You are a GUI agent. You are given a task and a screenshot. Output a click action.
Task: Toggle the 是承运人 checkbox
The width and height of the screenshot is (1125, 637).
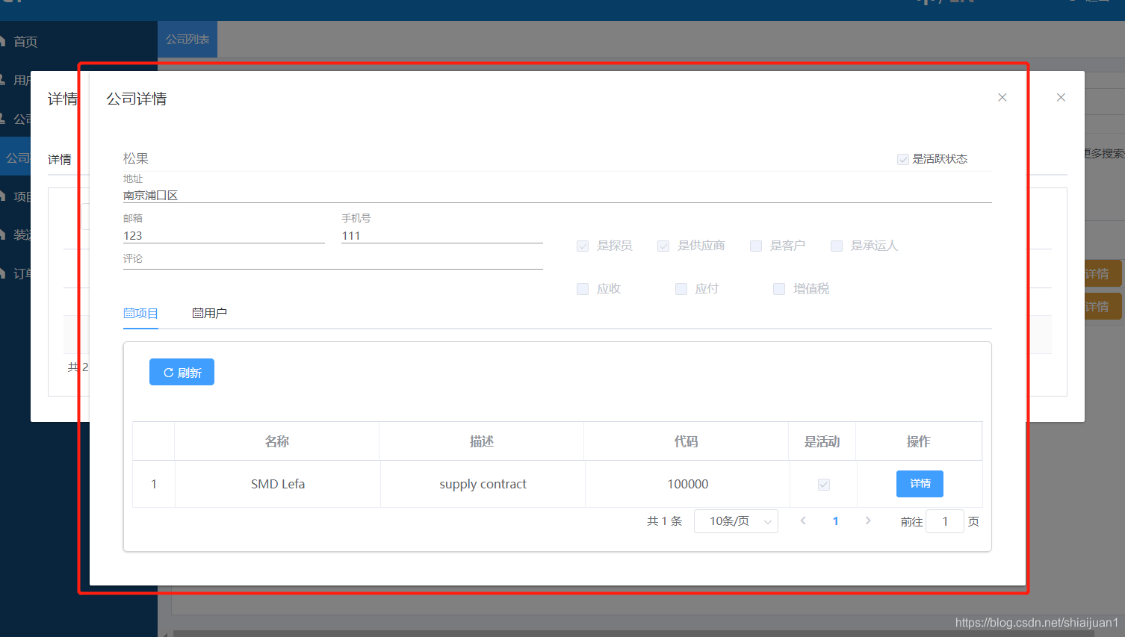pyautogui.click(x=837, y=246)
